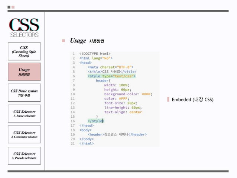Viewport: 237px width, 178px height.
Task: Click the </head> closing tag
Action: click(x=87, y=125)
